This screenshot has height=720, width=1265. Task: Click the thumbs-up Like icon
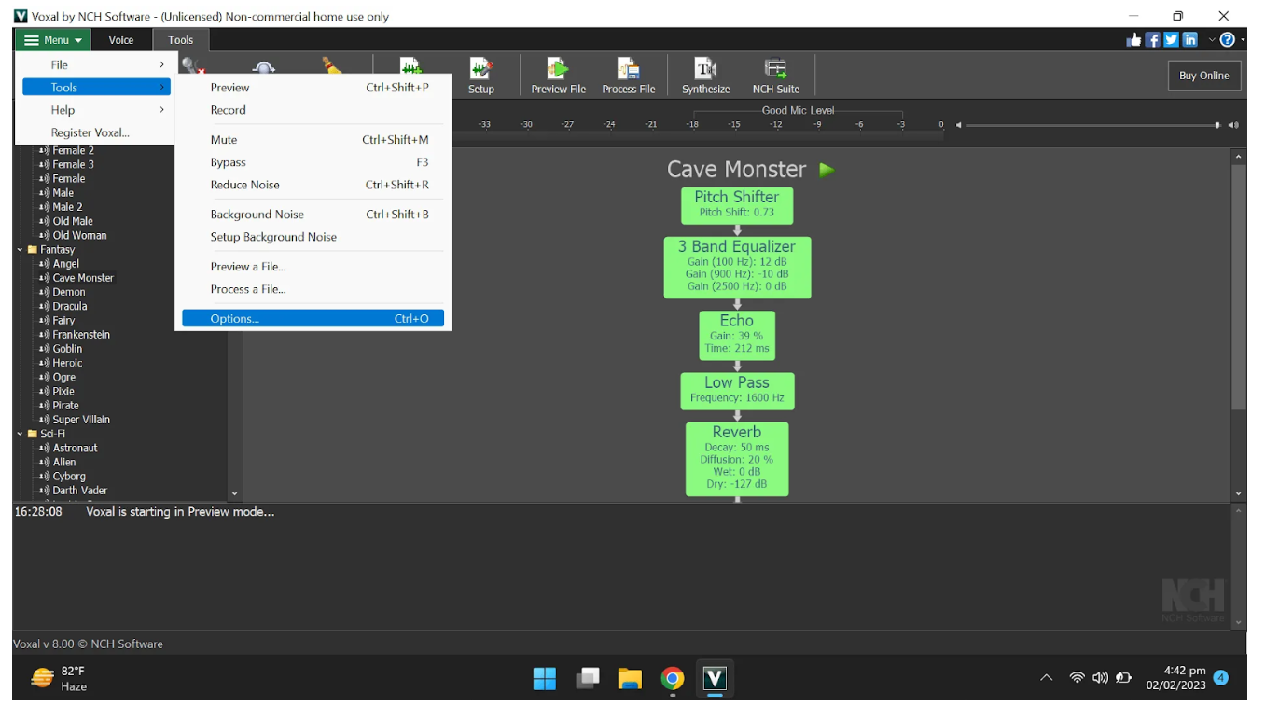click(x=1133, y=40)
